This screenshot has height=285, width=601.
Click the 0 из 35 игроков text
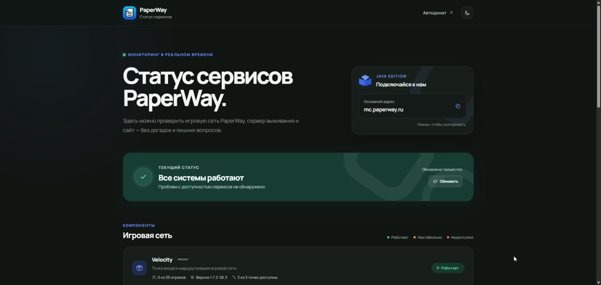(172, 277)
